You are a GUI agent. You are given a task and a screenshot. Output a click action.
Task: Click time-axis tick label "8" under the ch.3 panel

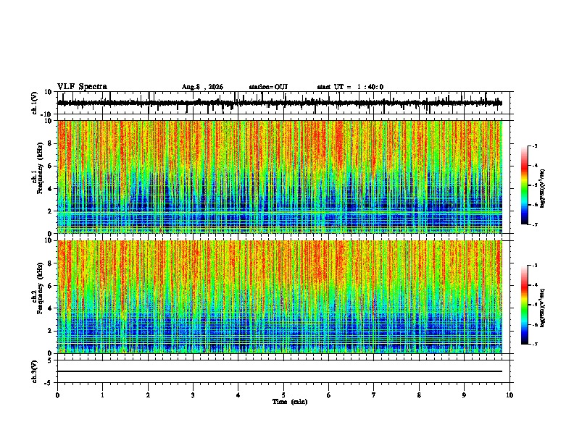(x=419, y=395)
